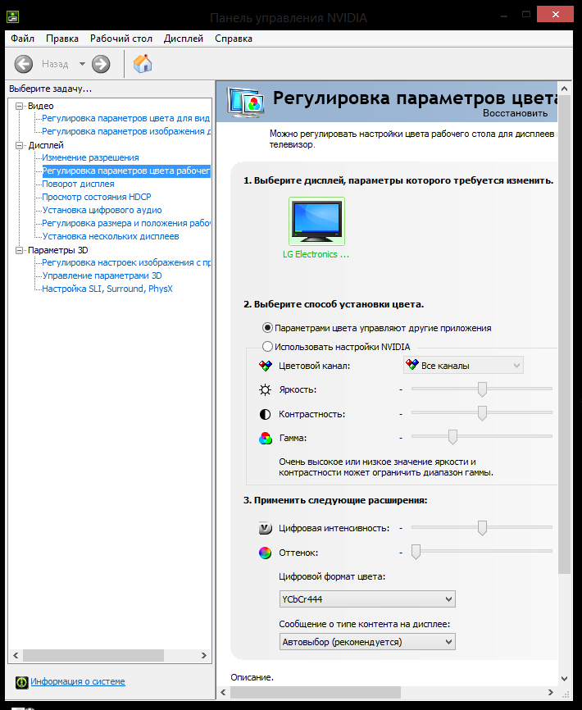Open 'Изменение разрешения' task

coord(90,157)
